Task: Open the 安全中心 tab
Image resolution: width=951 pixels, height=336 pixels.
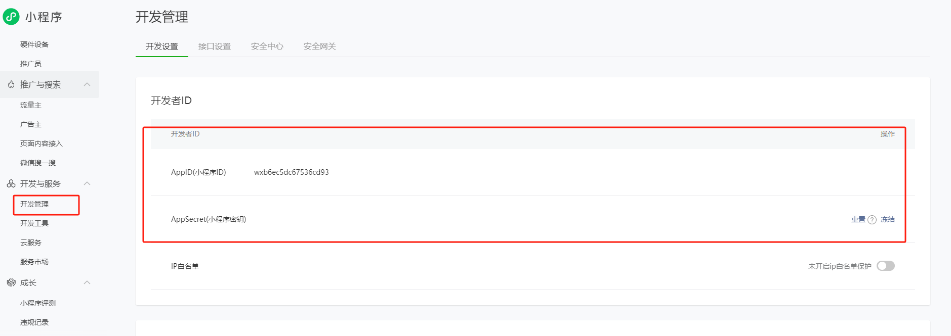Action: [267, 46]
